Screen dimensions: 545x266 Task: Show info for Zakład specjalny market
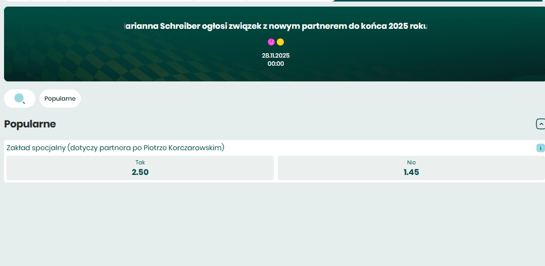coord(540,148)
